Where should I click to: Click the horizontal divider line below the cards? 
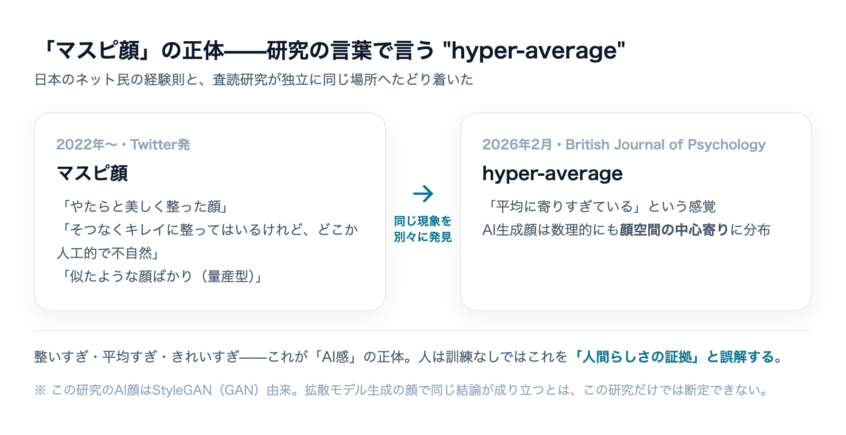(423, 331)
